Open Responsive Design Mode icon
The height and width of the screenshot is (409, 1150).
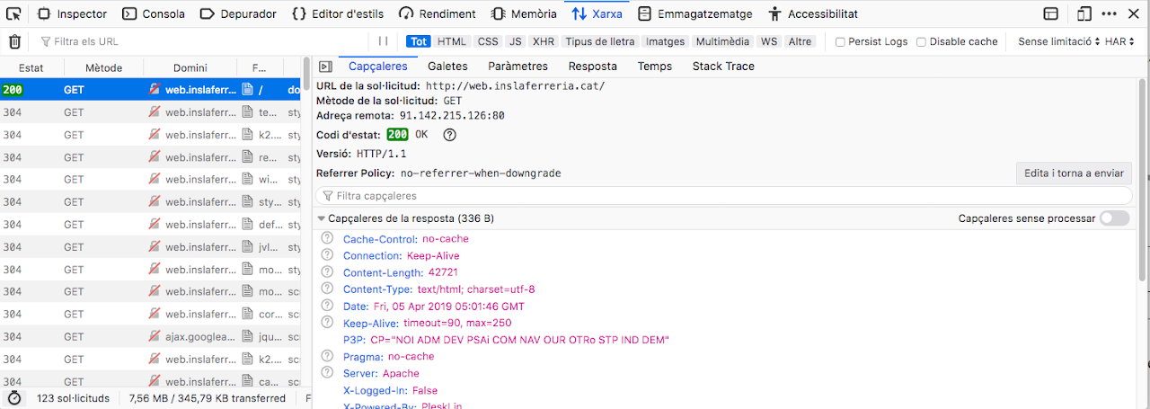pyautogui.click(x=1084, y=13)
